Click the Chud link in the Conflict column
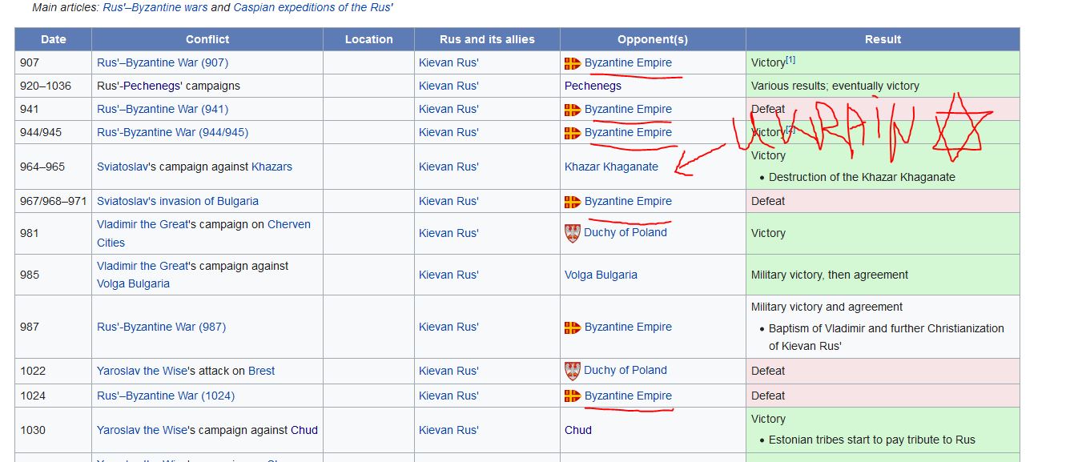 [304, 430]
